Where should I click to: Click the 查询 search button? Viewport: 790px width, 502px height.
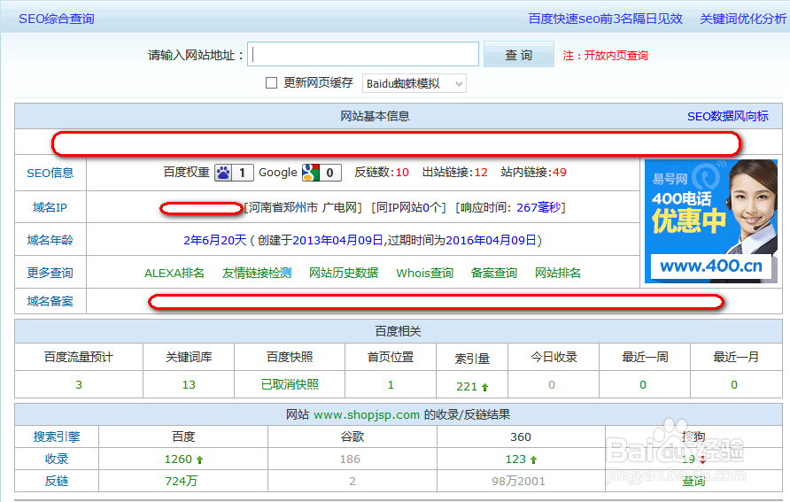[518, 54]
